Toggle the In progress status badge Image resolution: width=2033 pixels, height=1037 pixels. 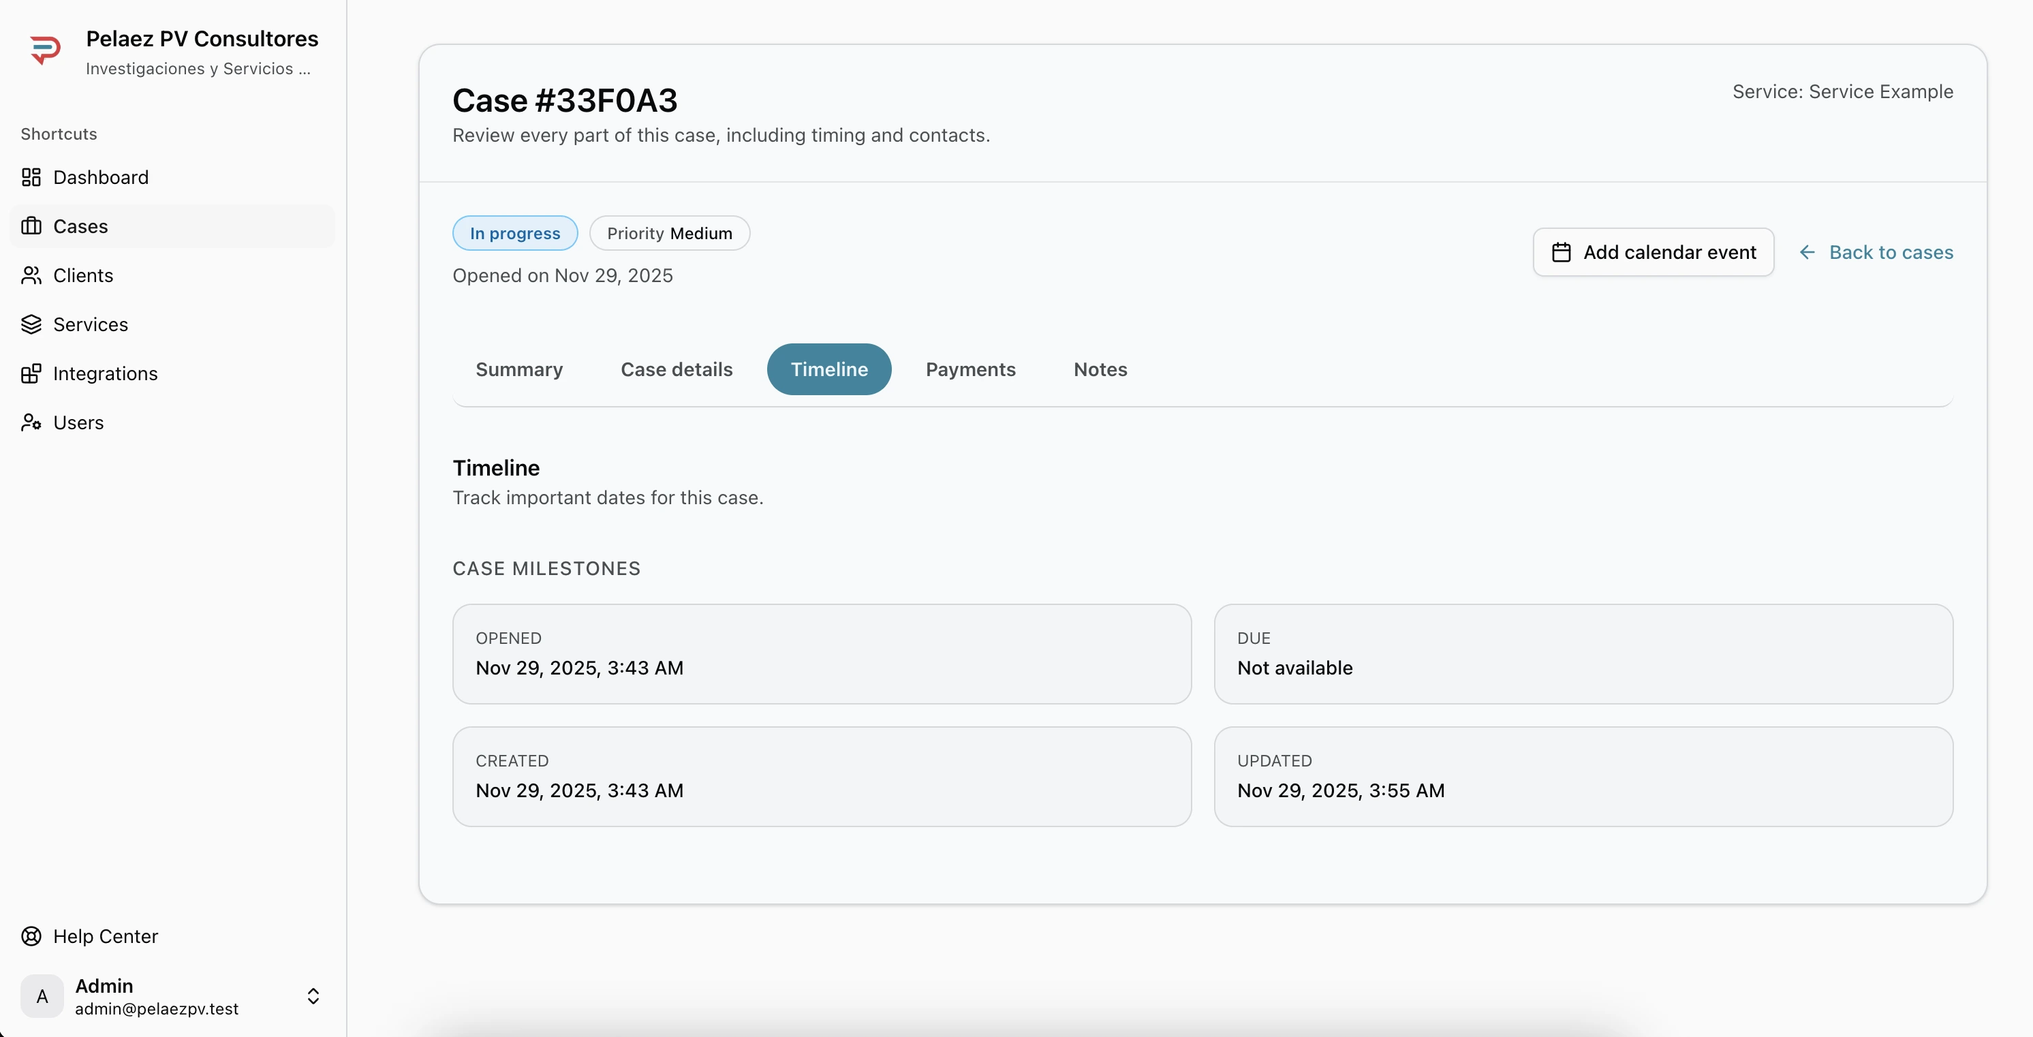point(514,233)
